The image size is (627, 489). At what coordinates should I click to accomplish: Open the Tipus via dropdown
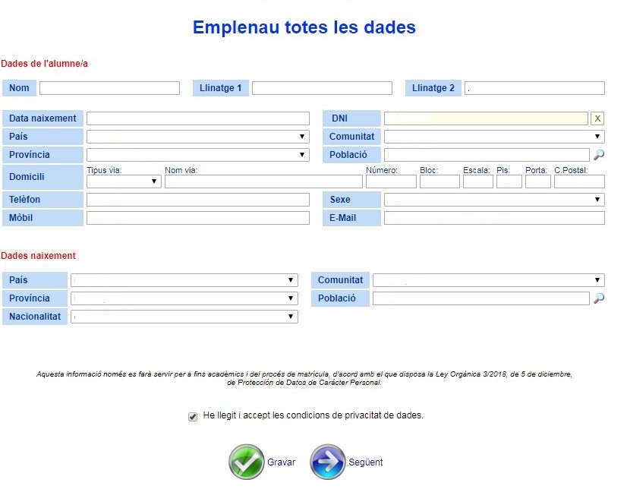click(124, 181)
